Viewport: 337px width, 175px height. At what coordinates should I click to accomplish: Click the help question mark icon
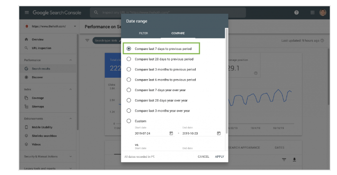pos(297,12)
